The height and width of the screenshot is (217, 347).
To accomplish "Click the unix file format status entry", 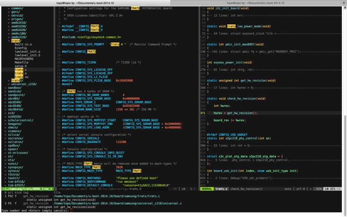I will [x=288, y=189].
